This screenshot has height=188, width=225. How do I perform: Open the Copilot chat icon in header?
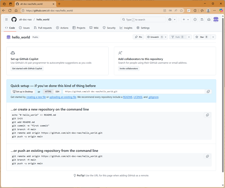click(170, 19)
